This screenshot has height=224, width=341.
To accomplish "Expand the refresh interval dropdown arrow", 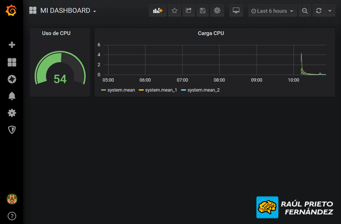I will tap(330, 11).
